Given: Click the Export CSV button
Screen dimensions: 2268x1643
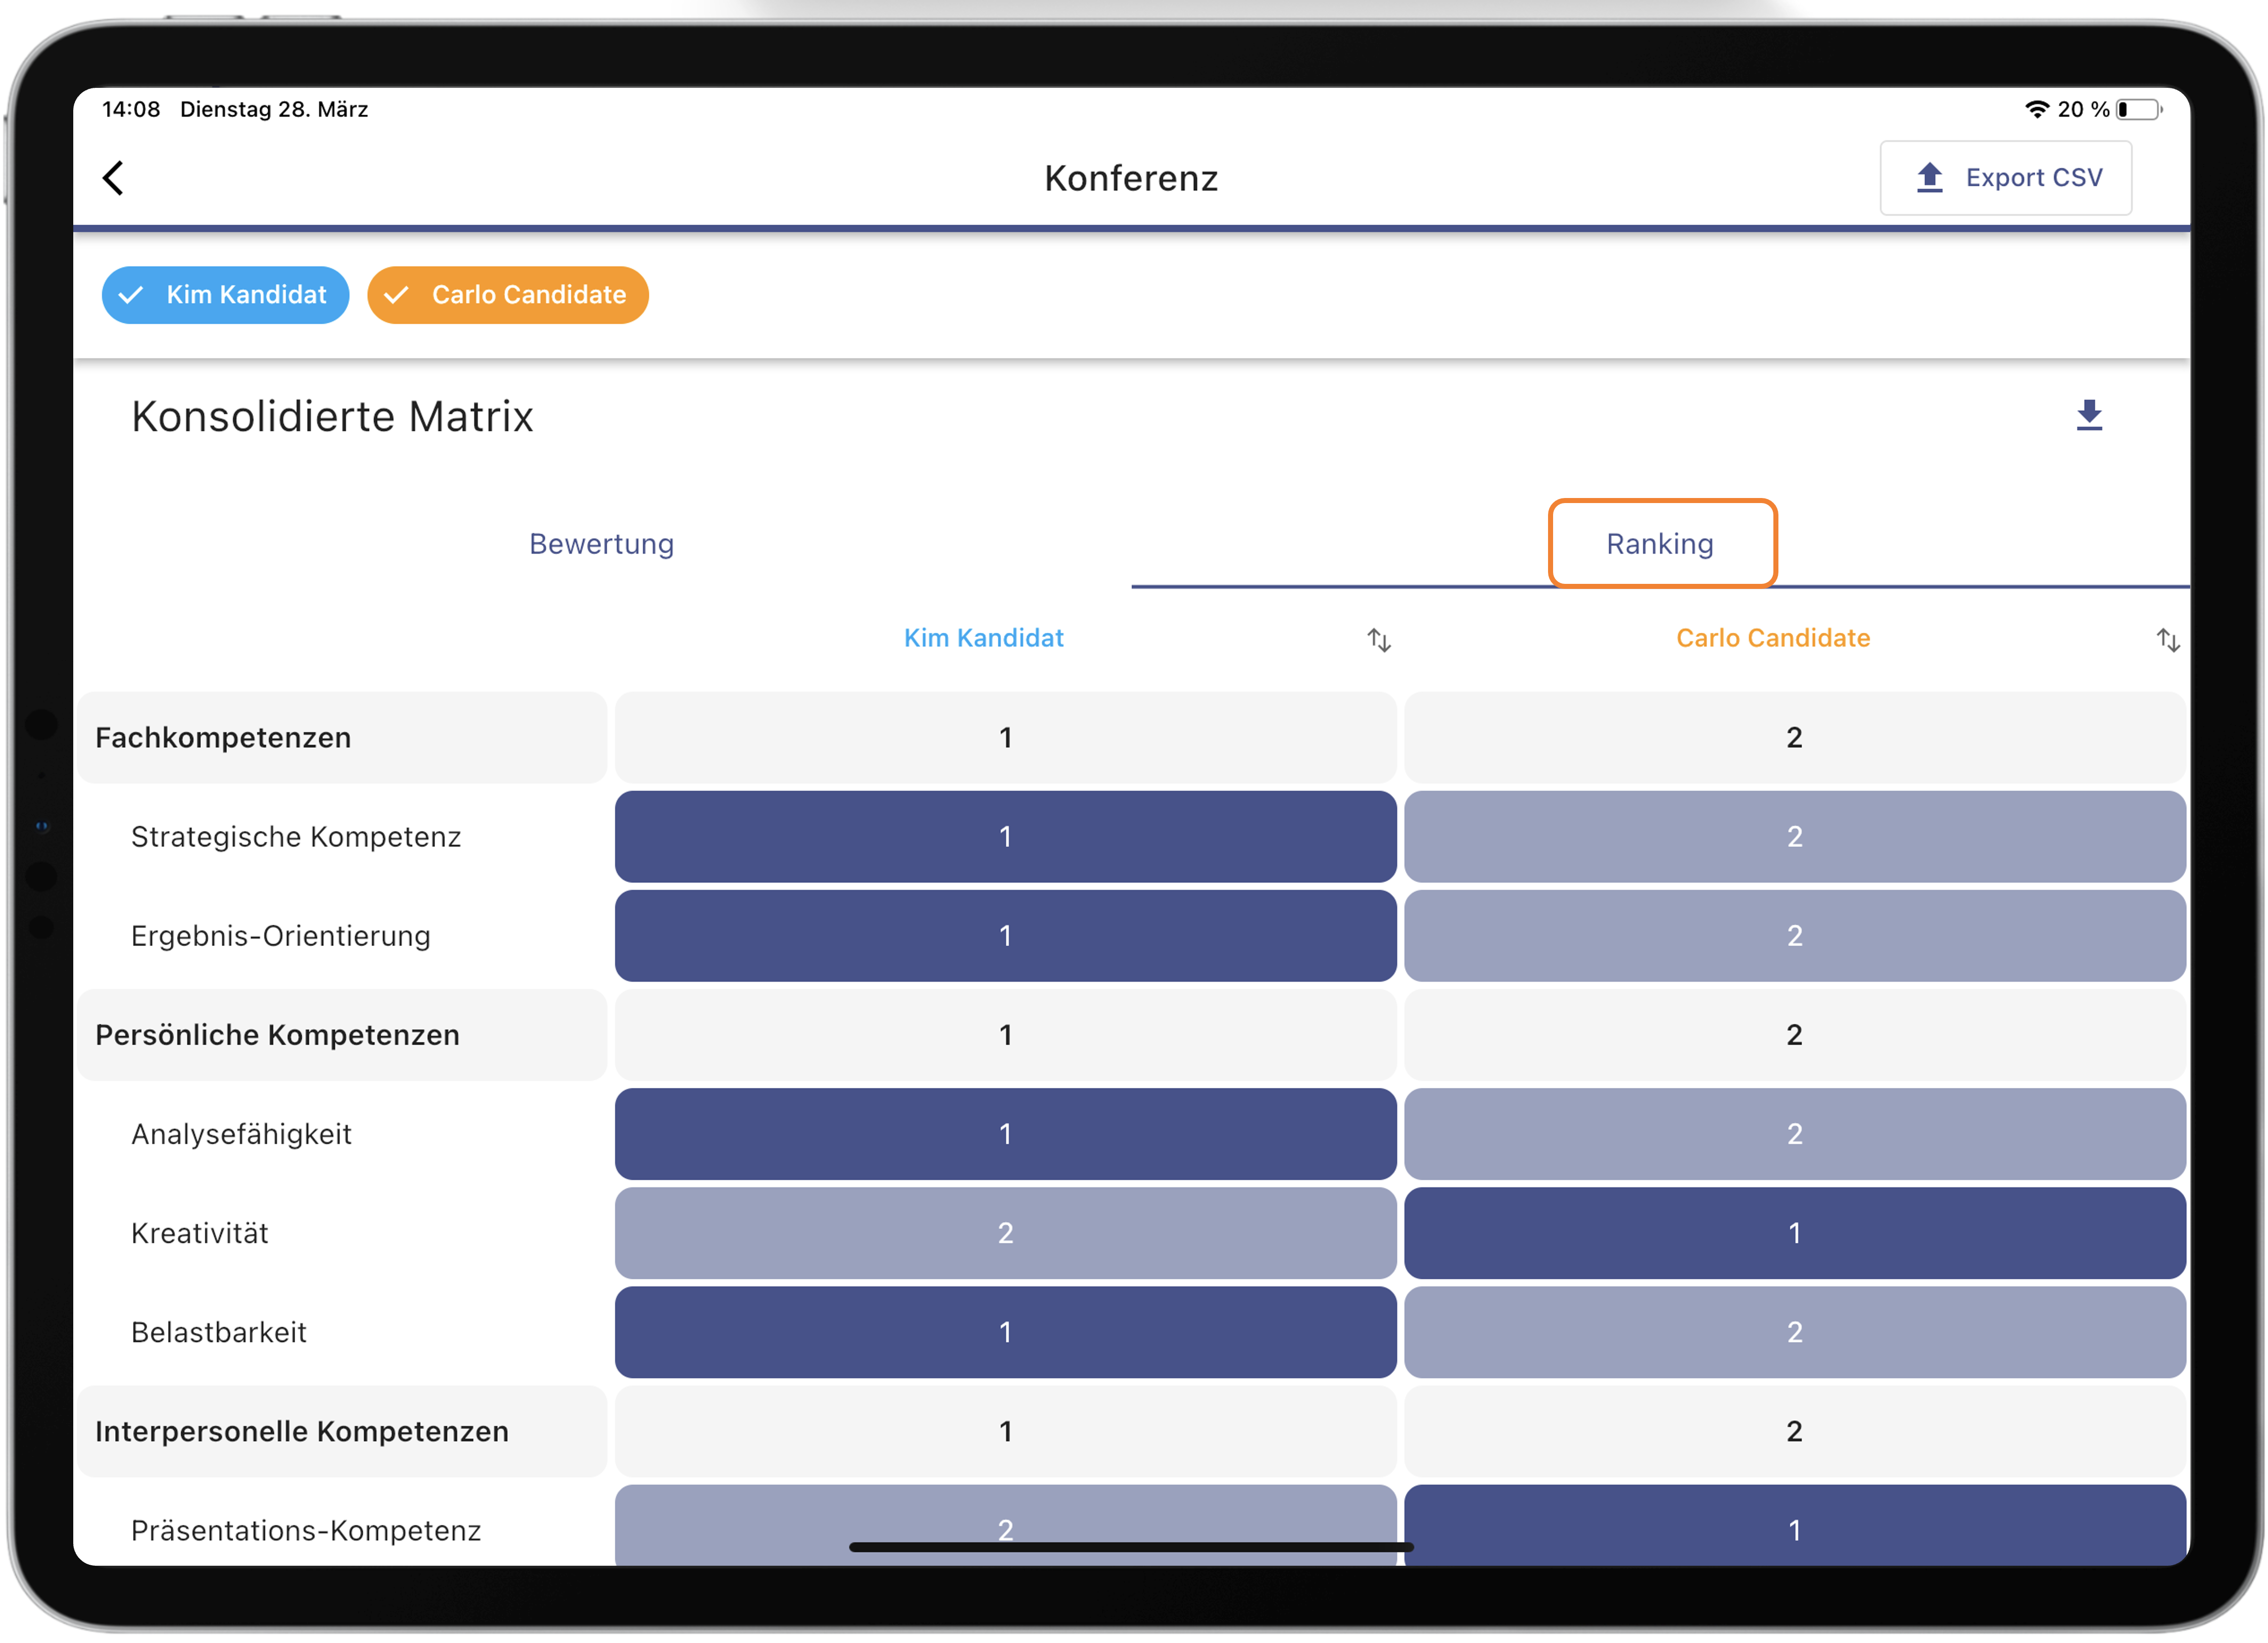Looking at the screenshot, I should coord(2005,178).
